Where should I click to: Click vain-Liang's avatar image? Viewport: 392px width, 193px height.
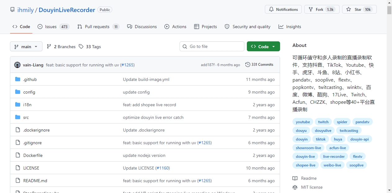click(x=17, y=65)
